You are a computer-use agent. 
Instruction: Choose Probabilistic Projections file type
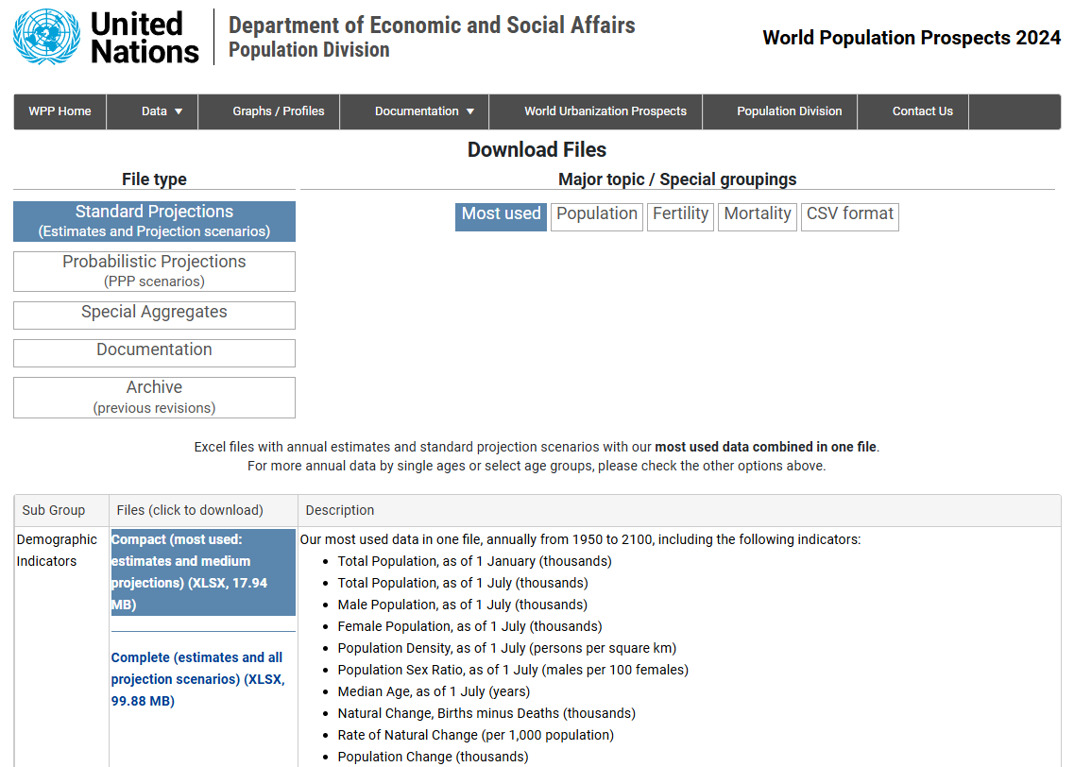pyautogui.click(x=154, y=271)
